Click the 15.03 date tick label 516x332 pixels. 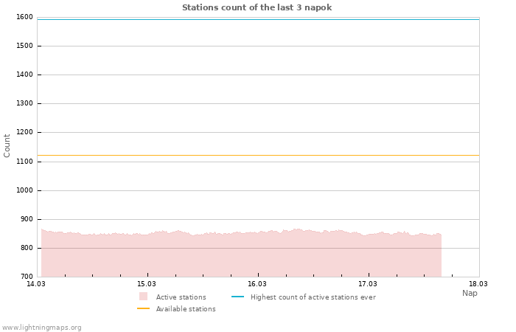[147, 283]
